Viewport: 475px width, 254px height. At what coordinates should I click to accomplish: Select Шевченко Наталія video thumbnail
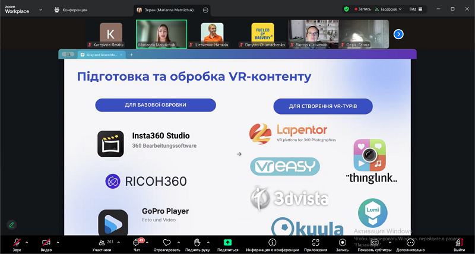(x=212, y=33)
